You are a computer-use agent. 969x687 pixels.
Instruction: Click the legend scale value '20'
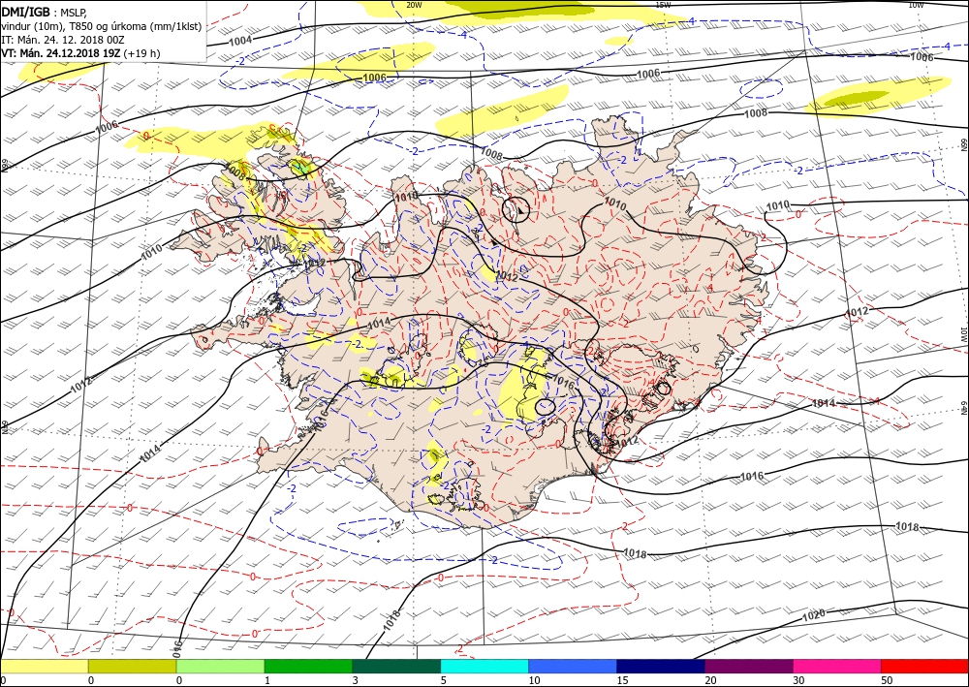(x=710, y=681)
